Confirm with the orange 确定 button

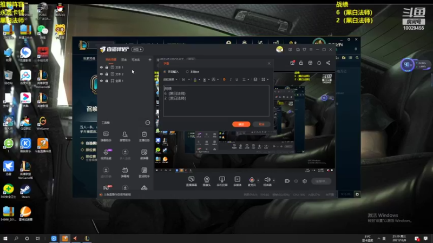pos(241,124)
